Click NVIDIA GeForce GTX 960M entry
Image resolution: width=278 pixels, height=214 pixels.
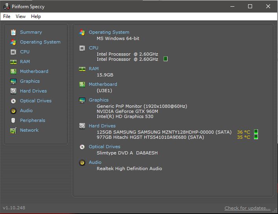click(127, 111)
